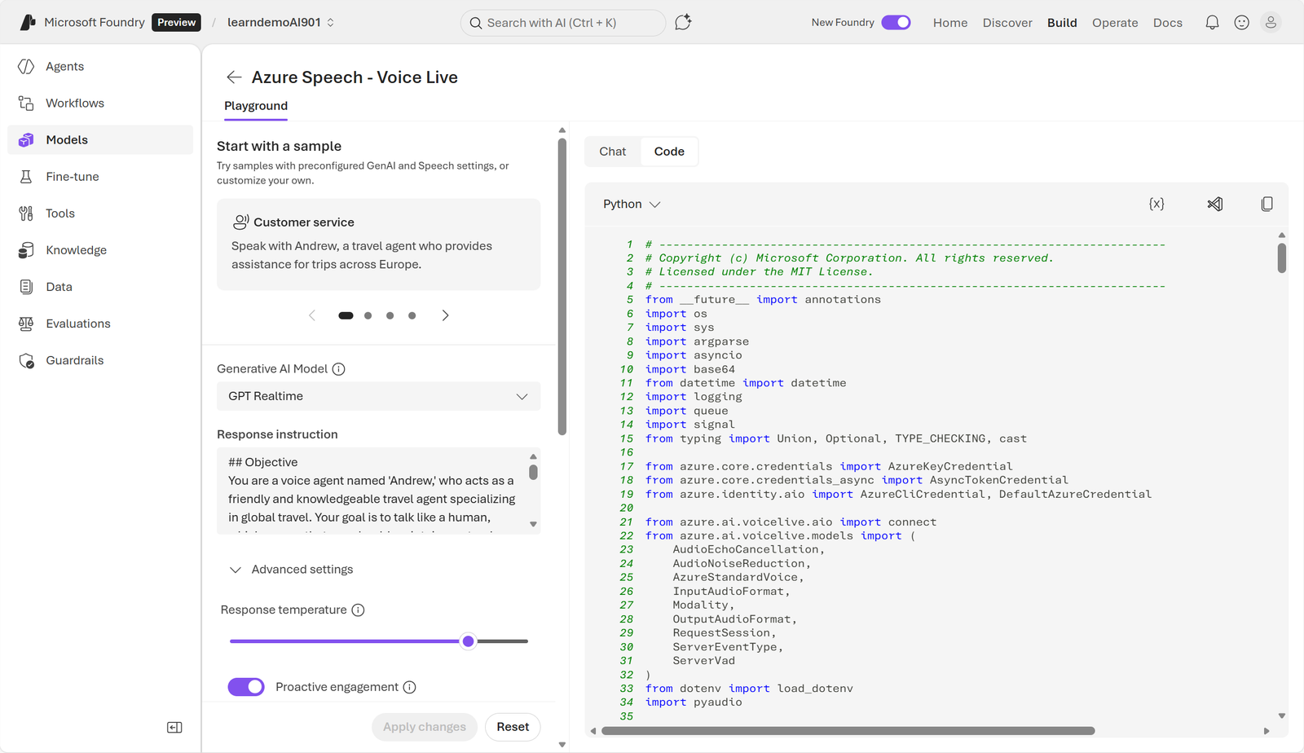This screenshot has height=753, width=1304.
Task: Open the notifications bell
Action: tap(1212, 23)
